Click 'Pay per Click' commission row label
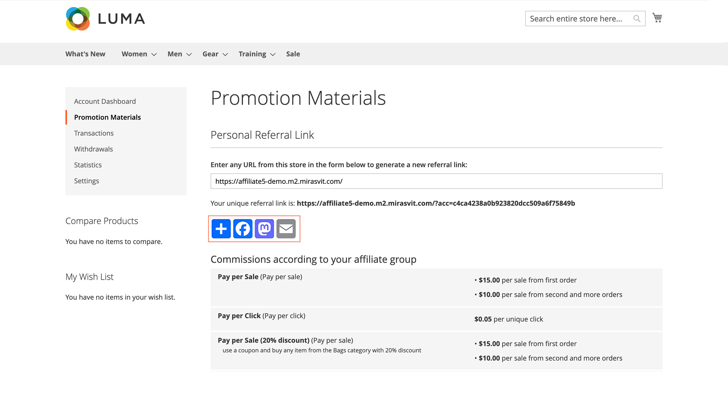Image resolution: width=728 pixels, height=413 pixels. click(261, 316)
